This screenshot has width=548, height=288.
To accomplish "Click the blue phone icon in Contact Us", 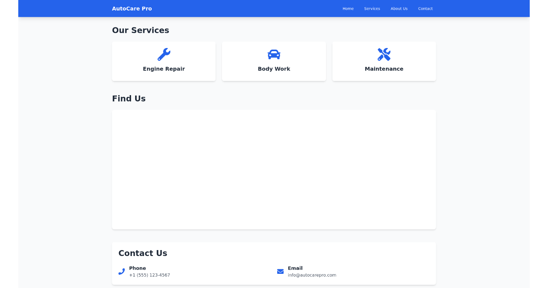I will 121,271.
